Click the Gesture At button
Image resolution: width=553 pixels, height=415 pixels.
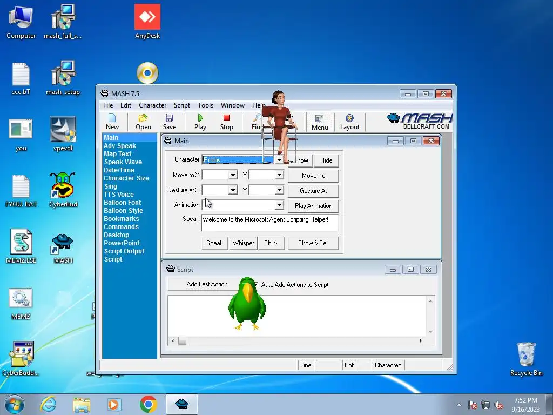314,191
